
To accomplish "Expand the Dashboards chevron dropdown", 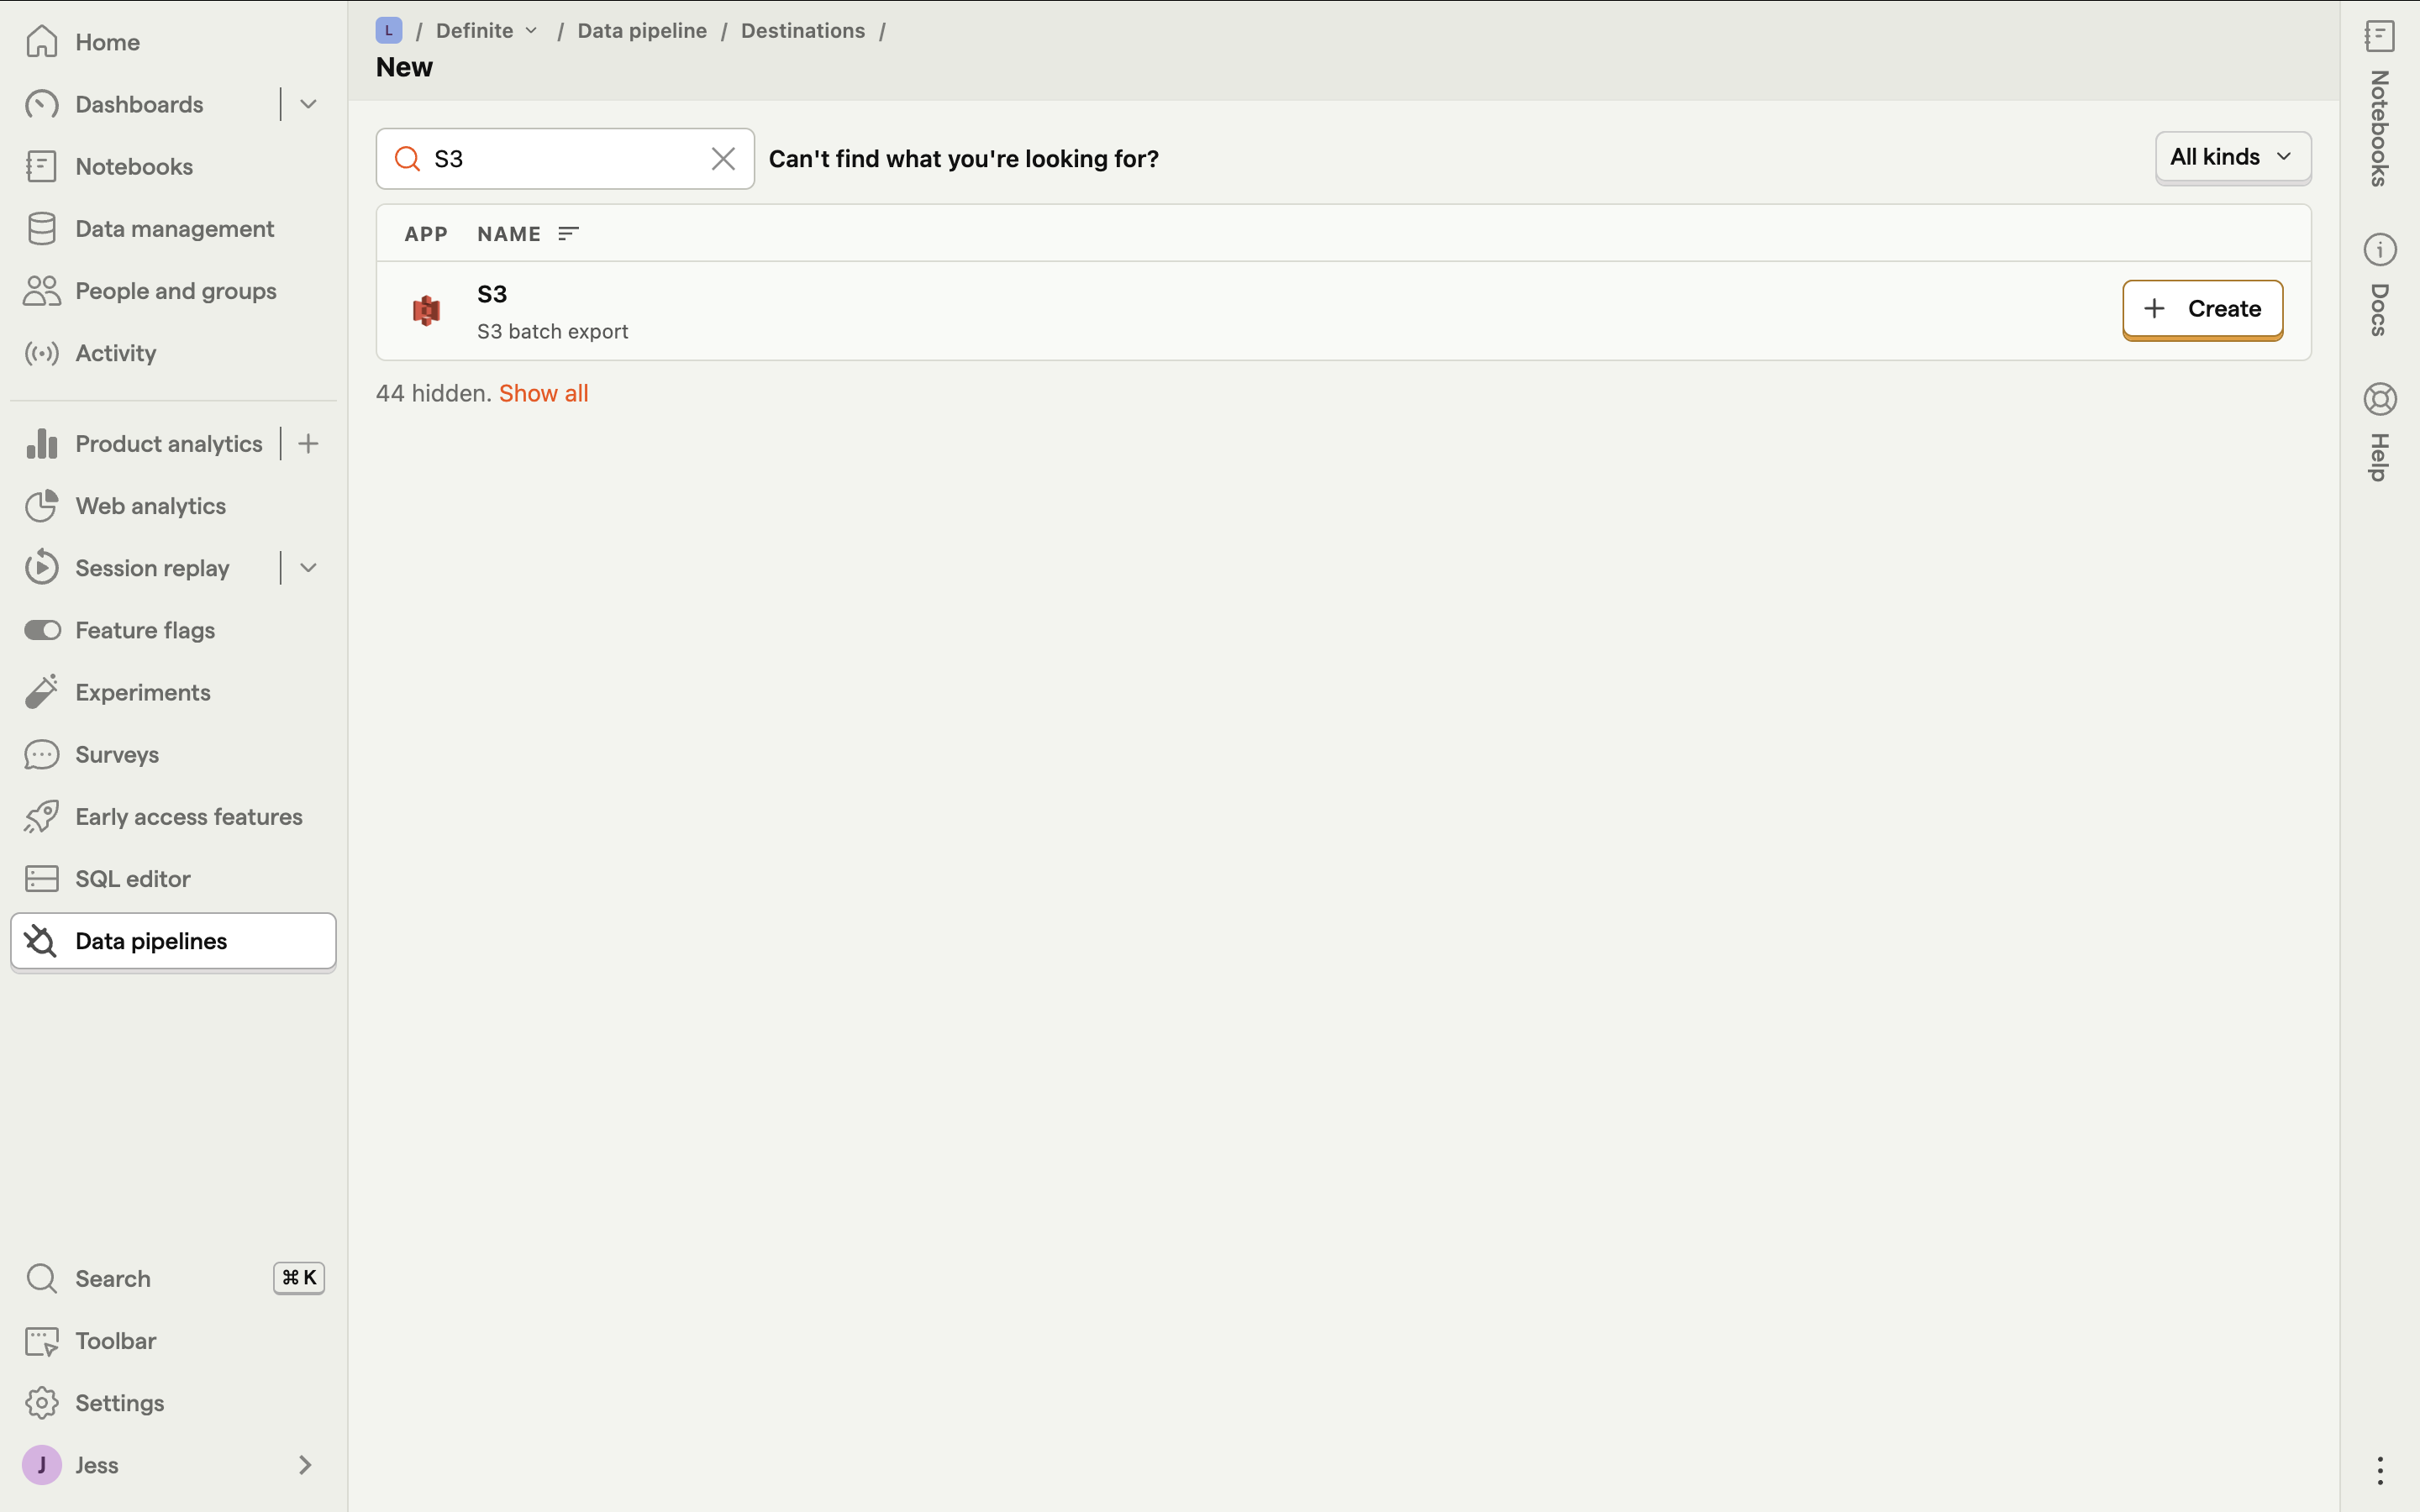I will click(308, 104).
